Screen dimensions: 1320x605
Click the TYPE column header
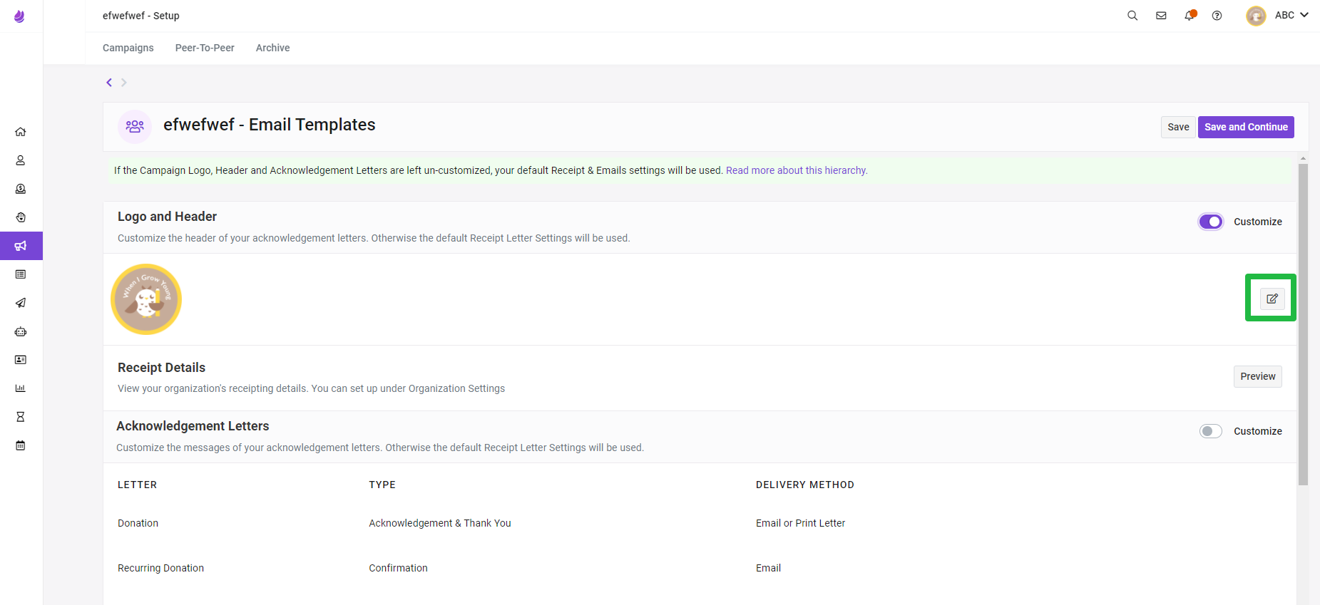point(382,485)
